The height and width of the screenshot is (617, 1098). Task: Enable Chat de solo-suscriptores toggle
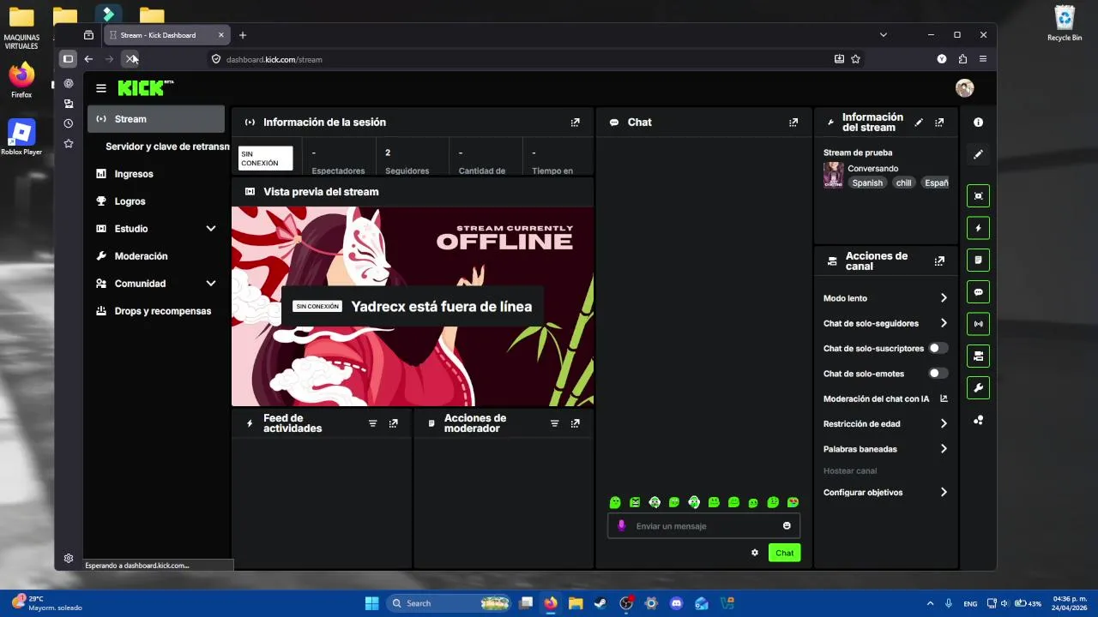938,349
